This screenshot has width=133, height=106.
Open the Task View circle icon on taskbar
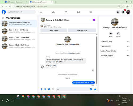pyautogui.click(x=13, y=100)
